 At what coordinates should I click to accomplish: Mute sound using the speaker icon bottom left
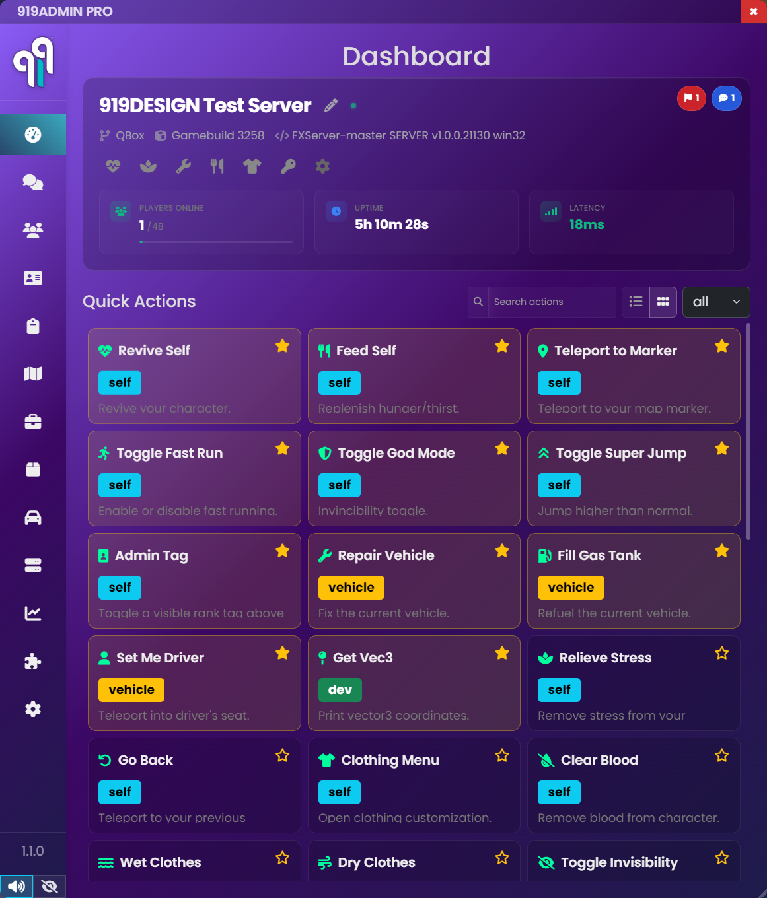pos(17,887)
